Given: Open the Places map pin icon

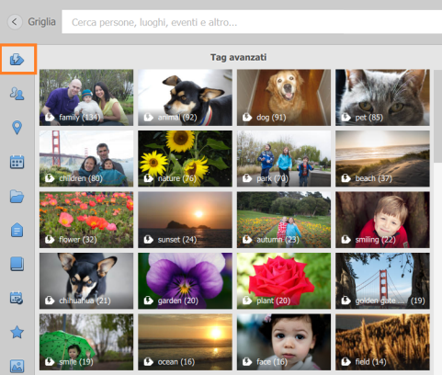Looking at the screenshot, I should tap(17, 128).
